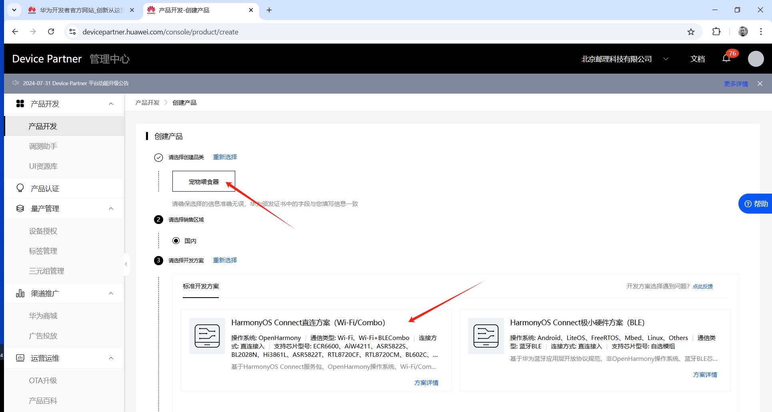Screen dimensions: 772x412
Task: Open the floating 帮助 help button
Action: 756,204
